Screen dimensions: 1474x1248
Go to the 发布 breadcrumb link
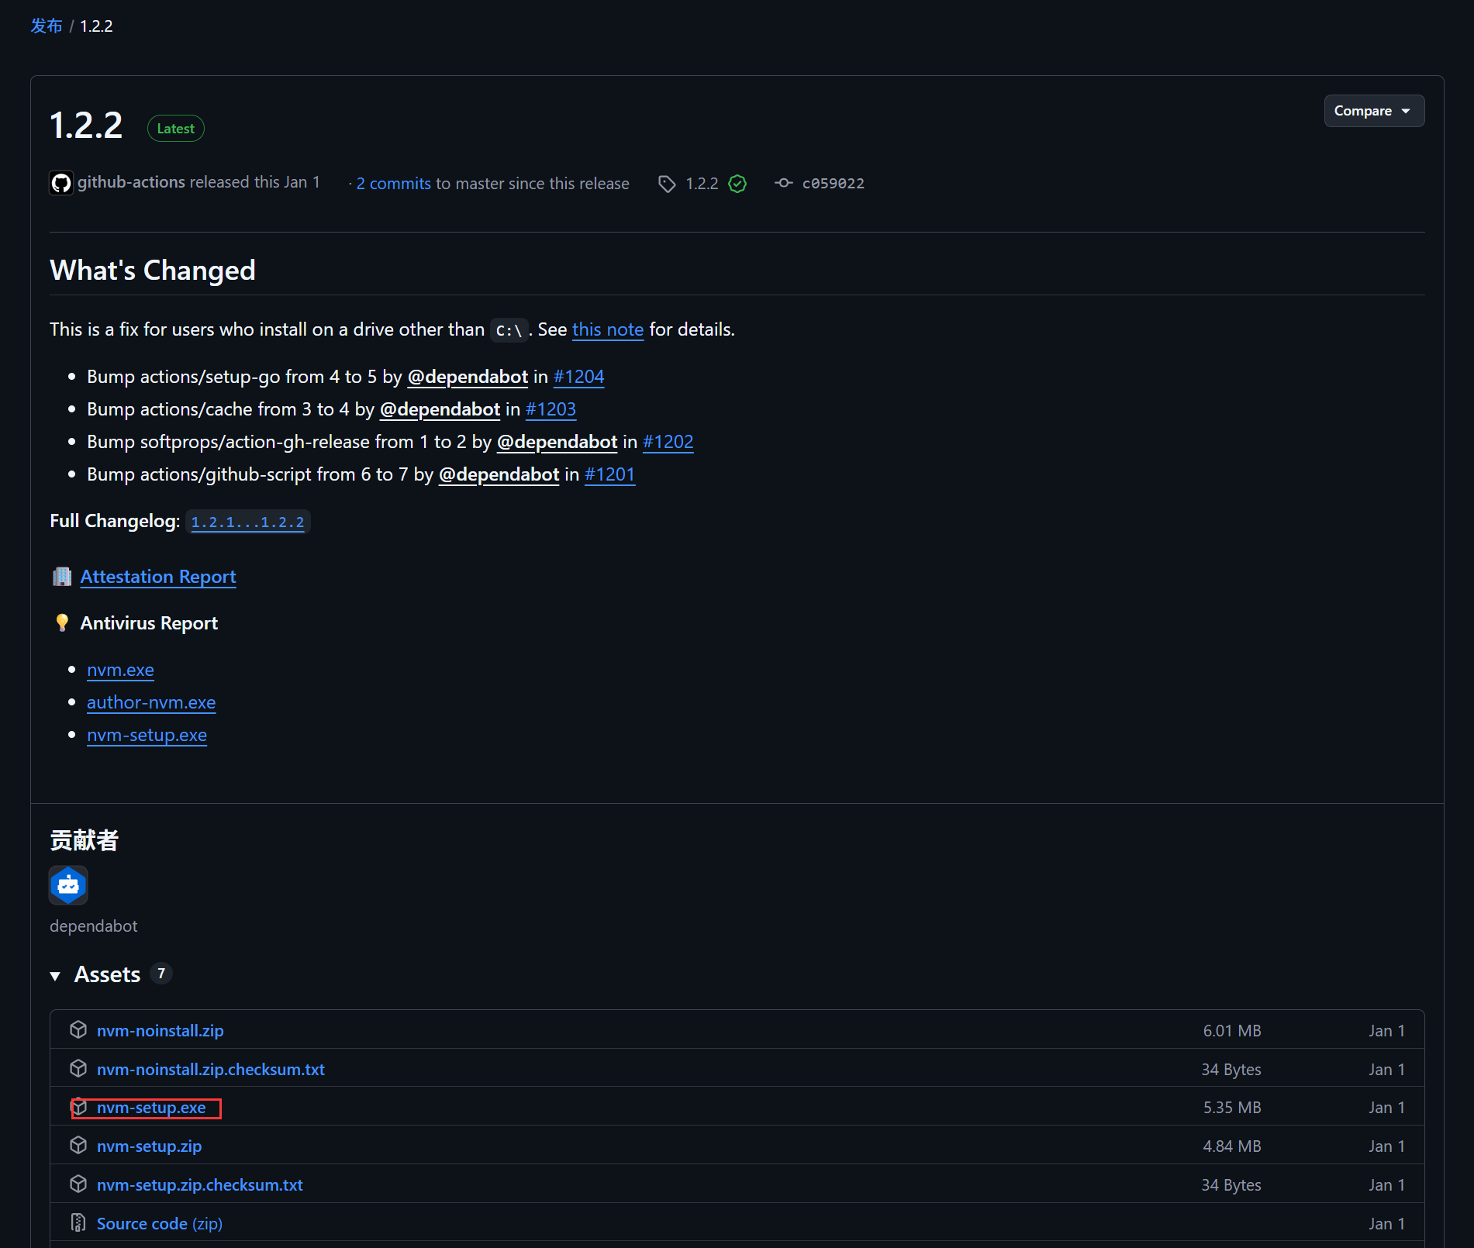(x=47, y=26)
